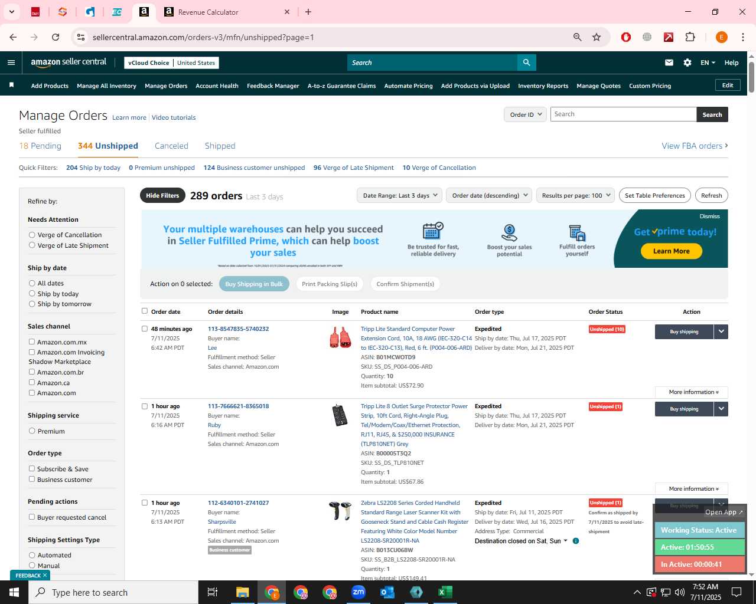Reload the page with browser refresh icon
The image size is (756, 604).
point(56,37)
